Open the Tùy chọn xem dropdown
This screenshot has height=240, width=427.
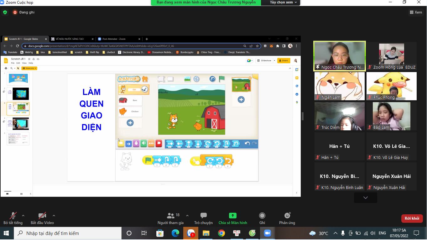point(283,3)
